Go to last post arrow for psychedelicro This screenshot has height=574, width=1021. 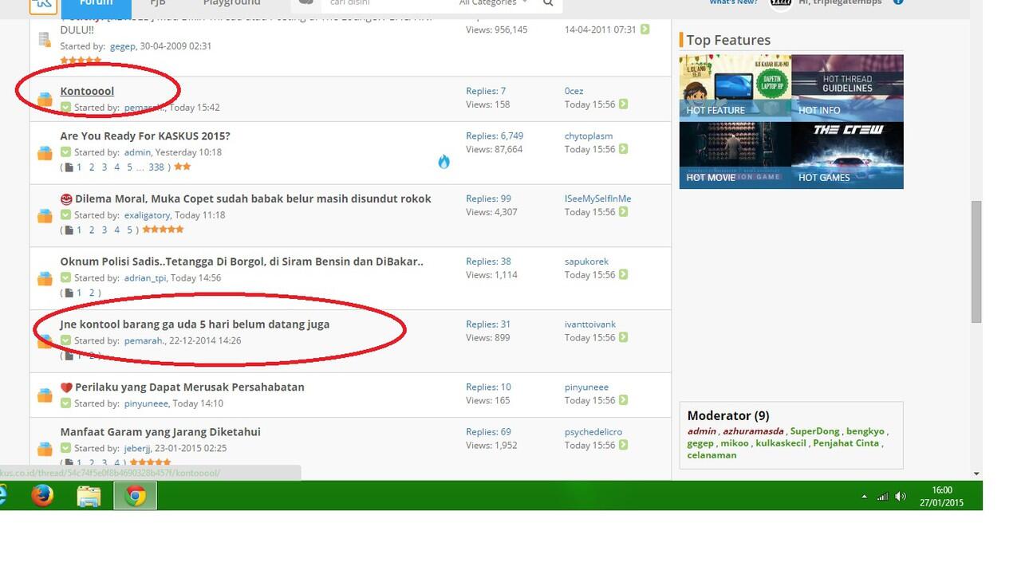623,445
